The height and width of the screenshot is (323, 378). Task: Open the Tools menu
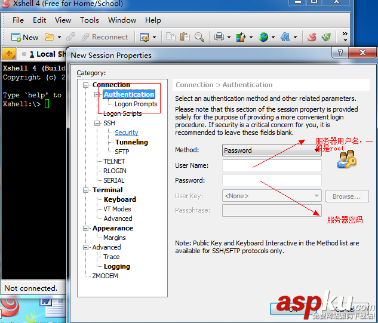click(x=90, y=20)
